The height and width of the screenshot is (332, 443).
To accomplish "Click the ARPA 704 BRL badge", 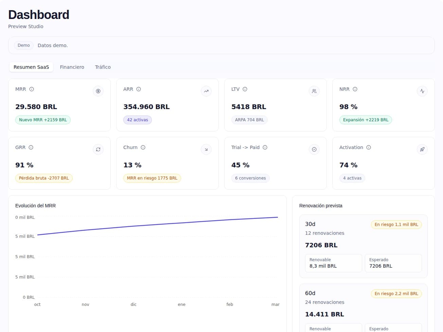I will pos(249,120).
